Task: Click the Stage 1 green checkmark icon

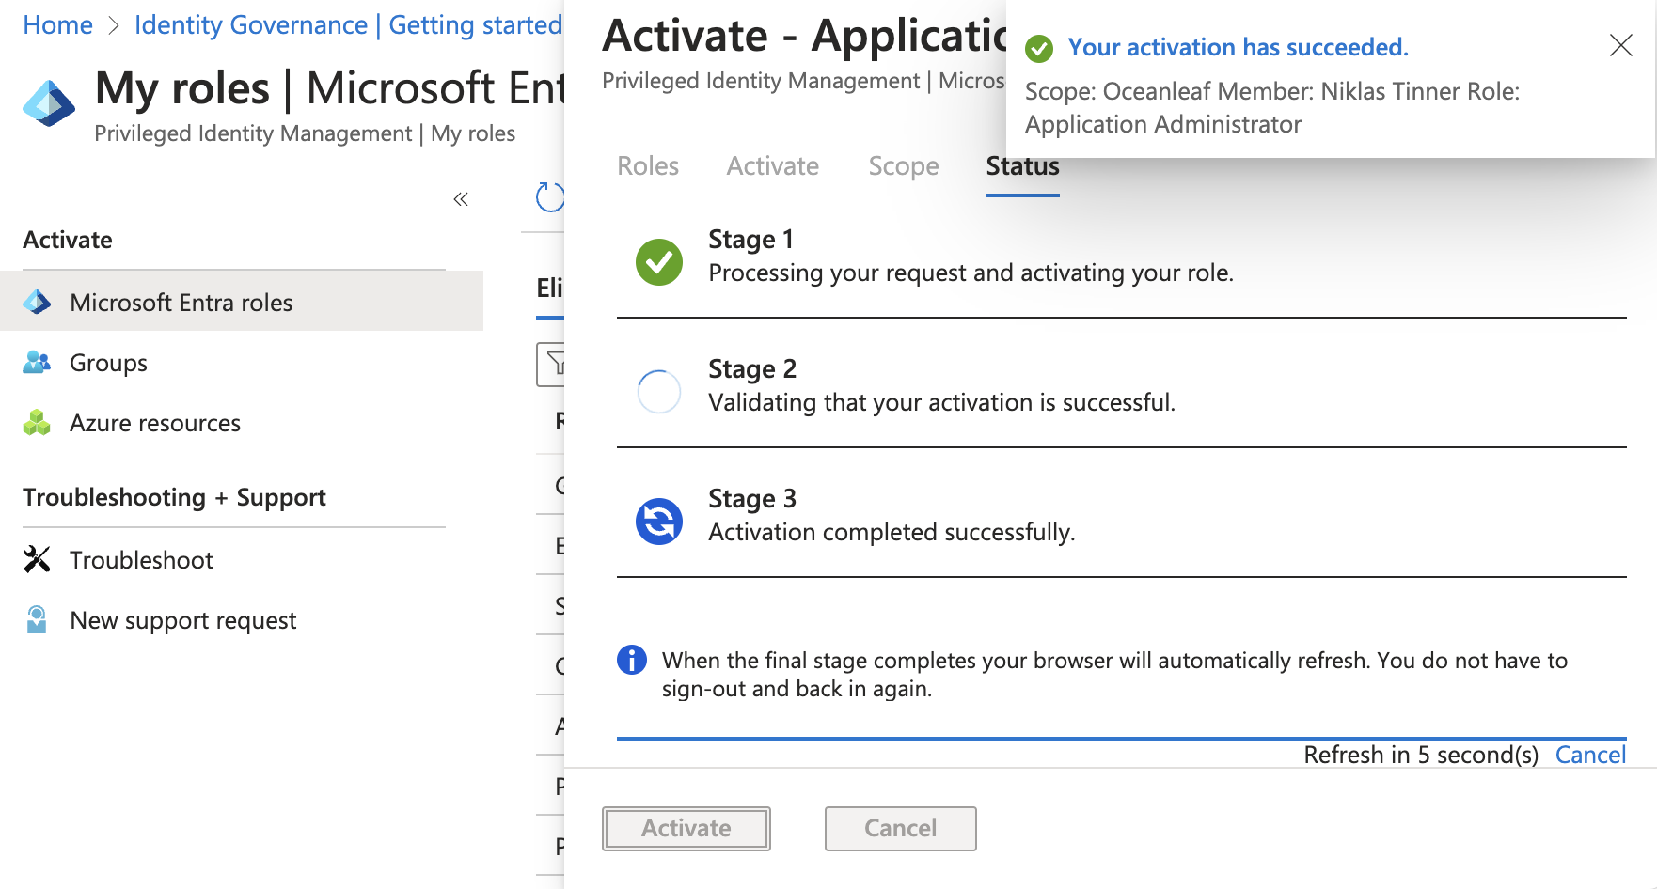Action: [x=659, y=261]
